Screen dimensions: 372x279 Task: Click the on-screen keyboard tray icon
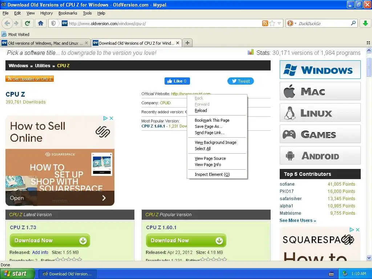pos(331,274)
